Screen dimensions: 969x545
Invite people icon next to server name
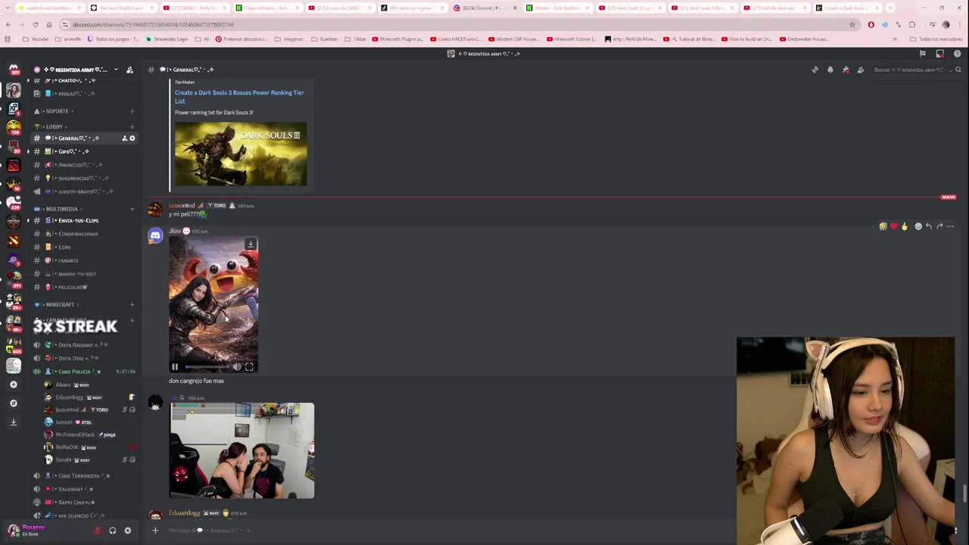(129, 70)
